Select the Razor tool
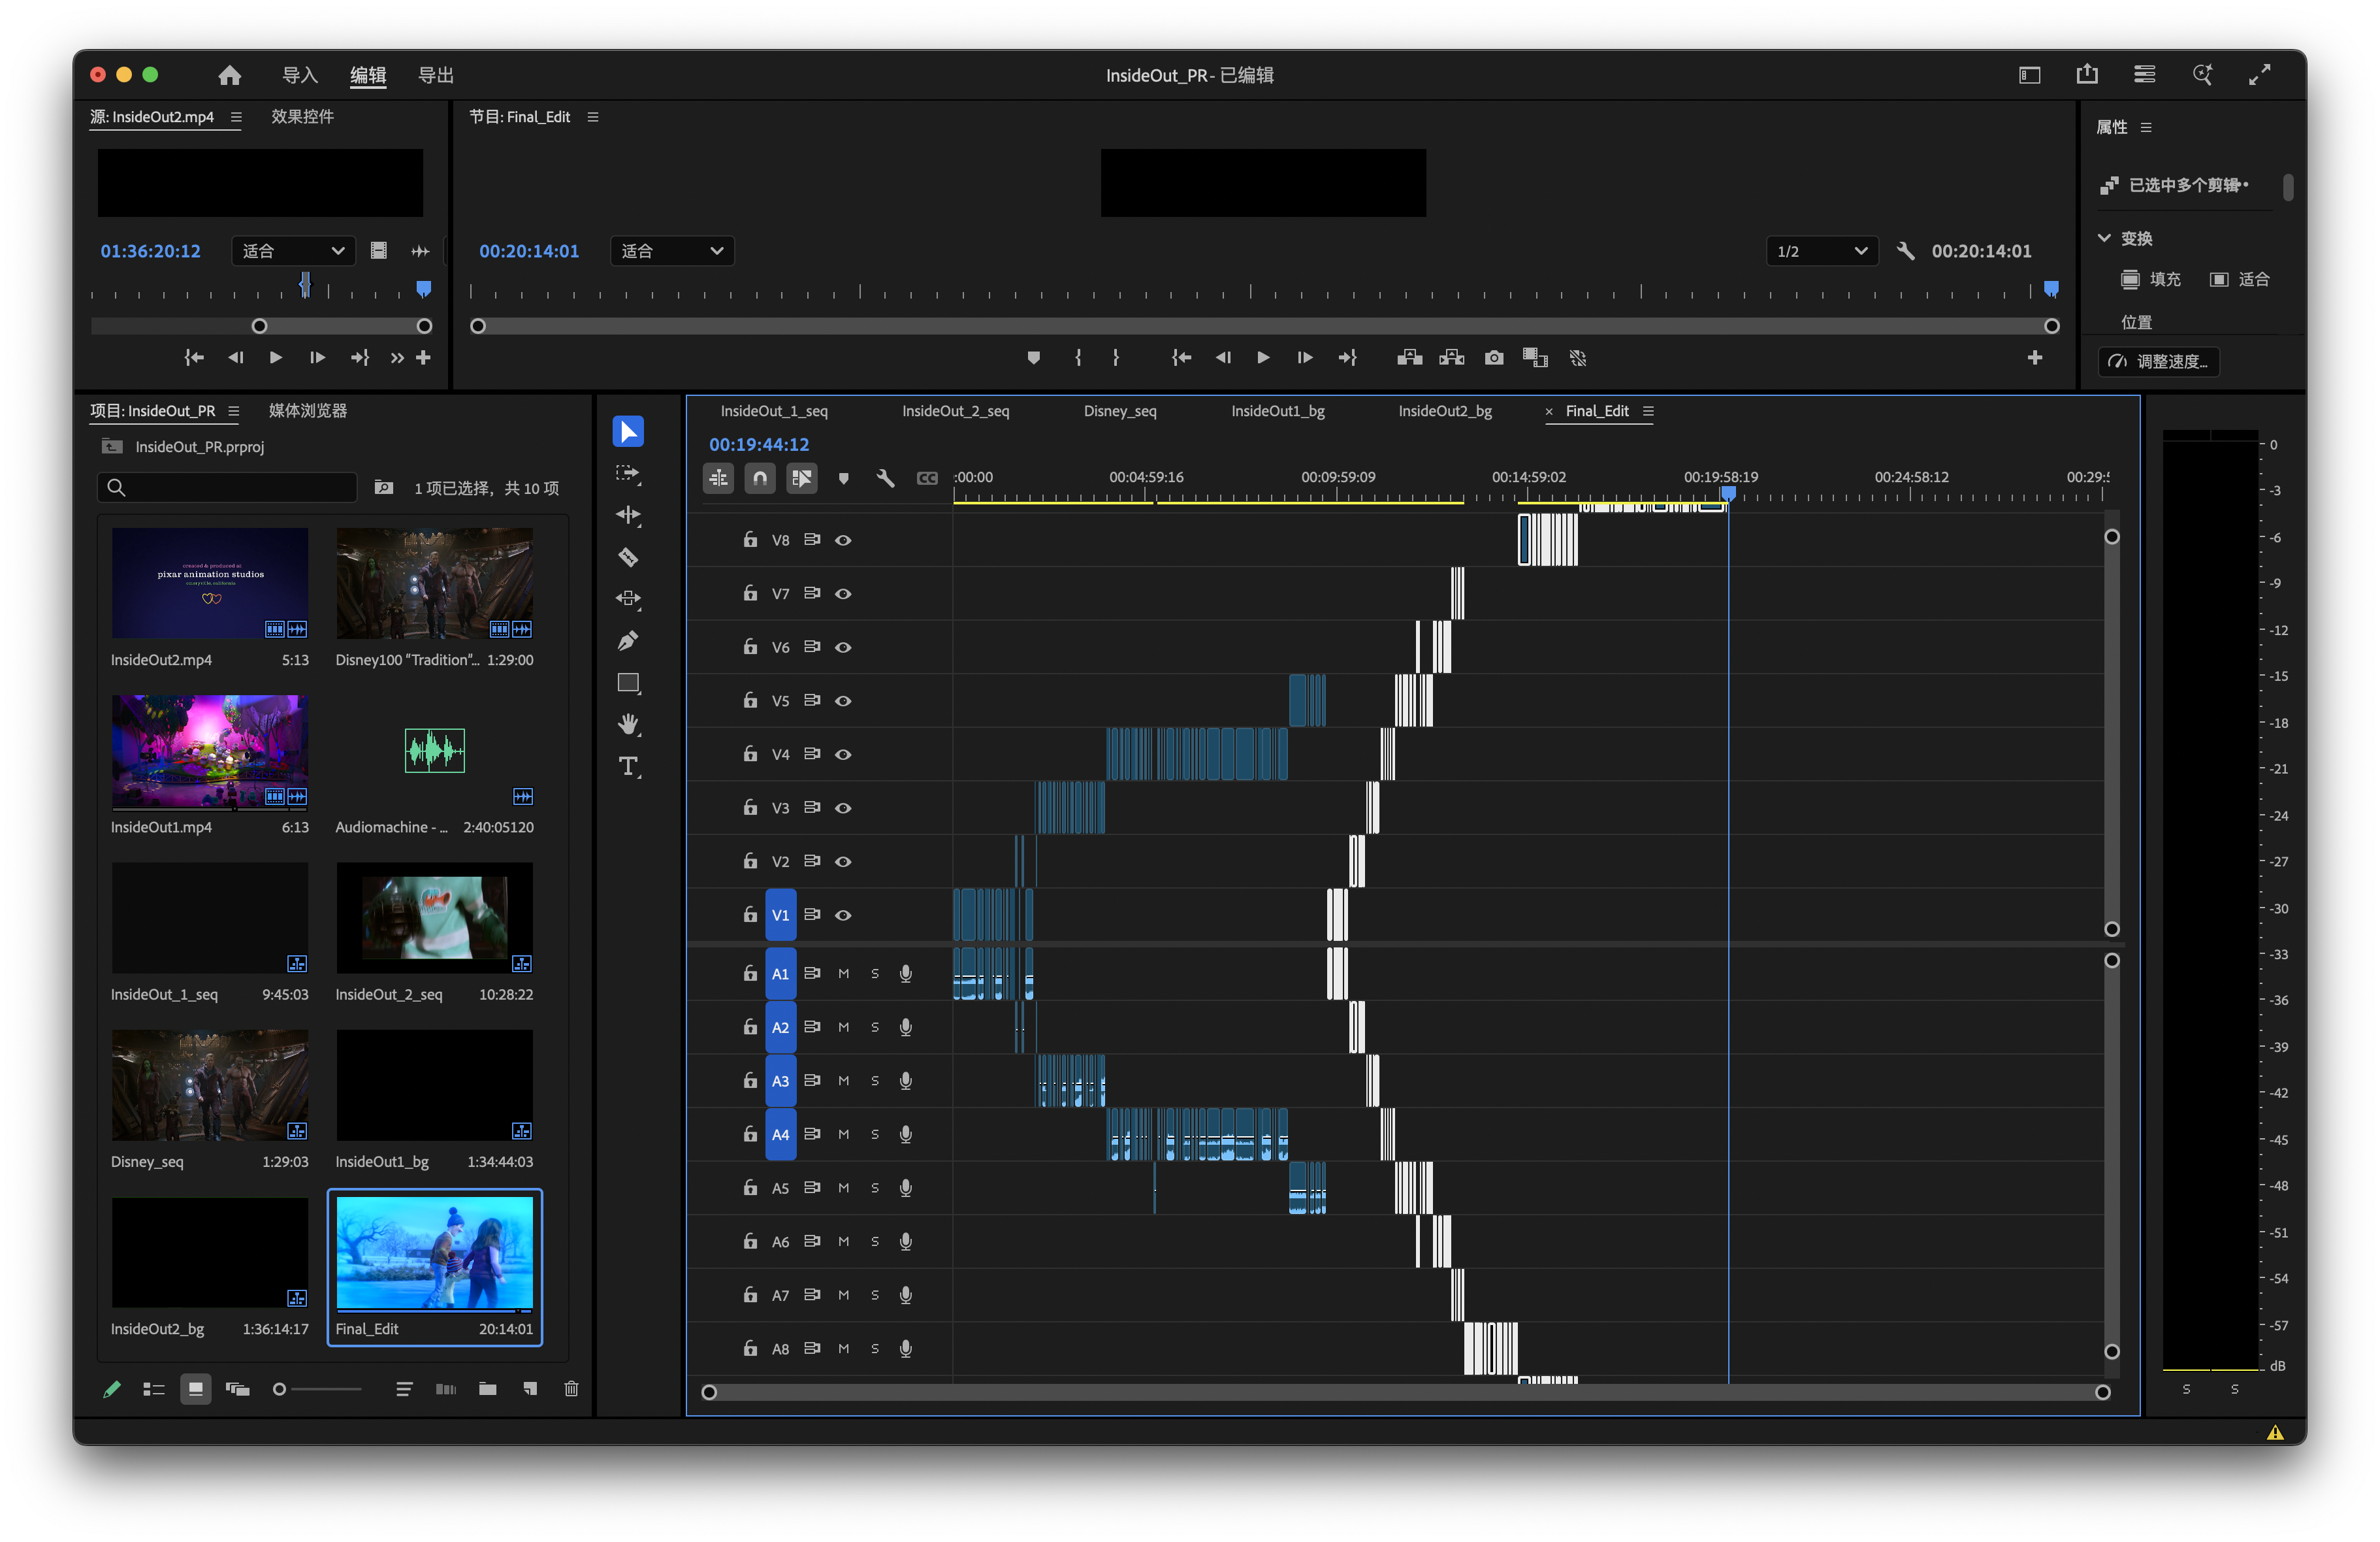The width and height of the screenshot is (2380, 1542). (628, 557)
